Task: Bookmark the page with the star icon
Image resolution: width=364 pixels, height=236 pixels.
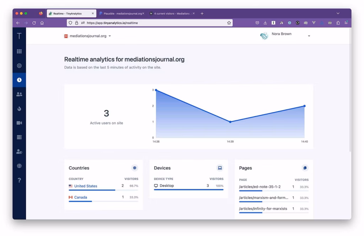Action: point(229,22)
